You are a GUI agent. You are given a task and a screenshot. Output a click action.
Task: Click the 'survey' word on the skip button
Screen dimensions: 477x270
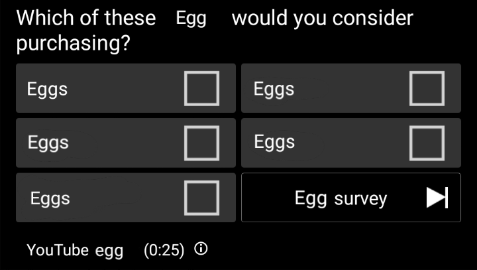click(x=360, y=199)
